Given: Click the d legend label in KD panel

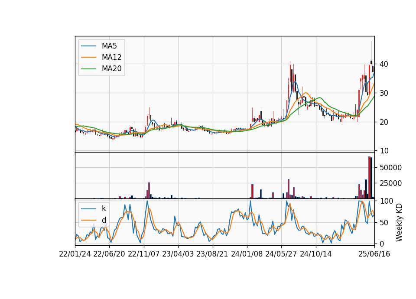Looking at the screenshot, I should tap(104, 220).
